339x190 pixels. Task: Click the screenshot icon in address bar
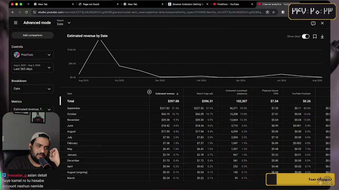(x=267, y=12)
